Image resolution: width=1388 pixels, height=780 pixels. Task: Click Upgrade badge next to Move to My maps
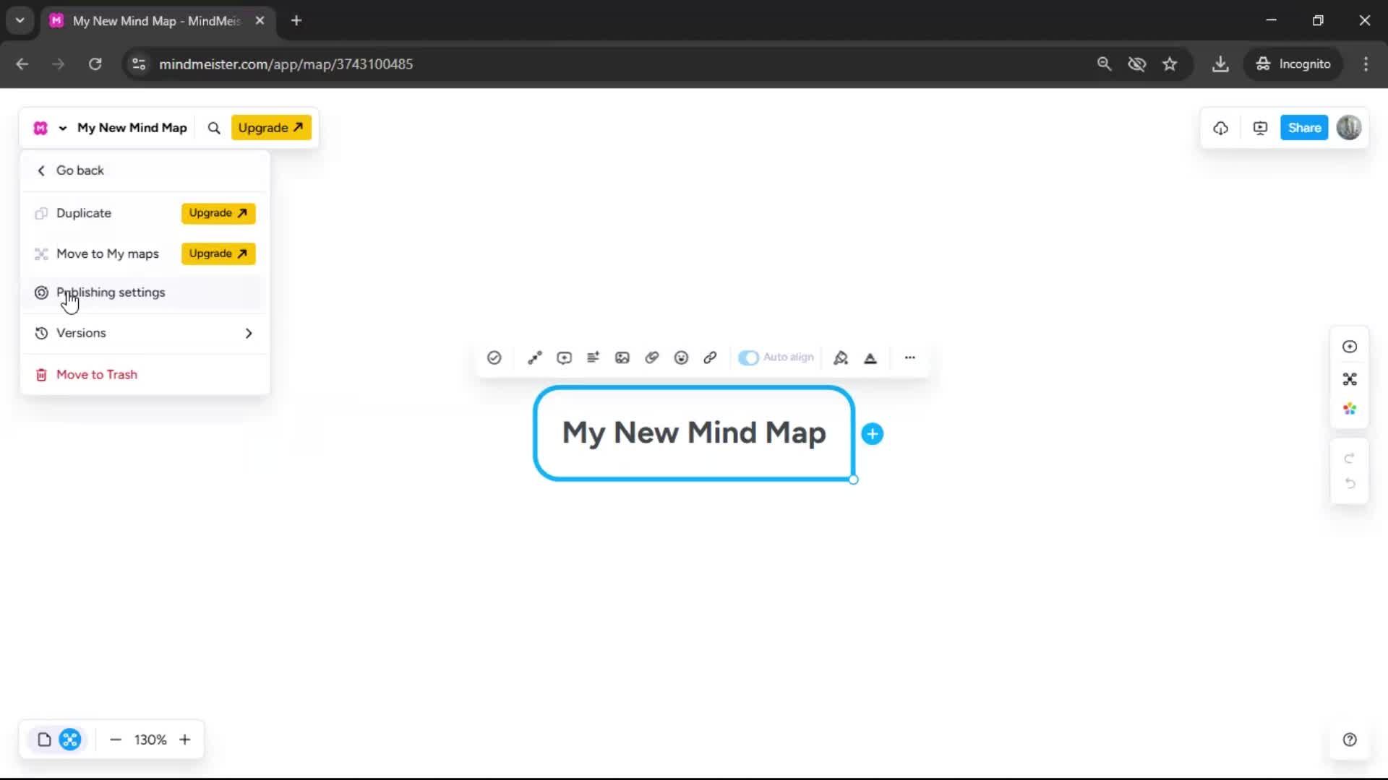tap(218, 253)
